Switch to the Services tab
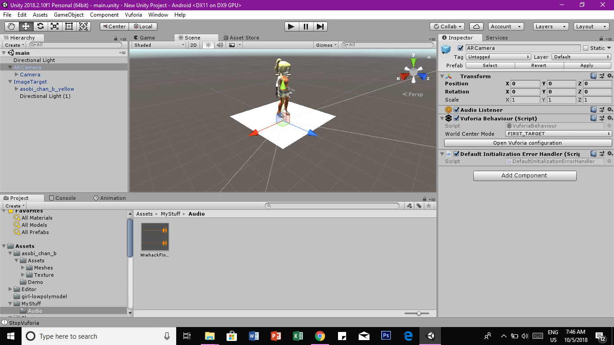Viewport: 614px width, 345px height. tap(497, 38)
